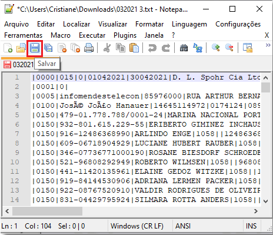Click line number 5 in margin
This screenshot has height=235, width=273.
click(17, 115)
